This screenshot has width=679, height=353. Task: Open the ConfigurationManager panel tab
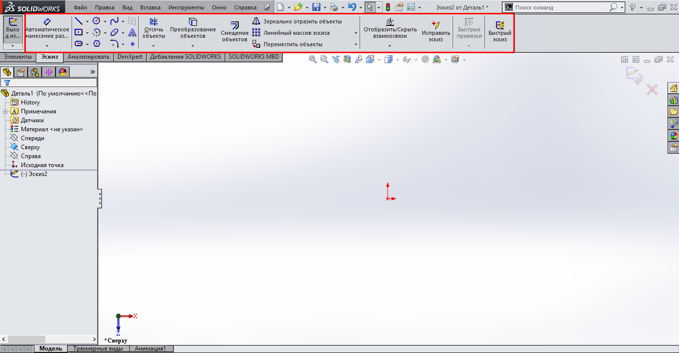pyautogui.click(x=35, y=72)
